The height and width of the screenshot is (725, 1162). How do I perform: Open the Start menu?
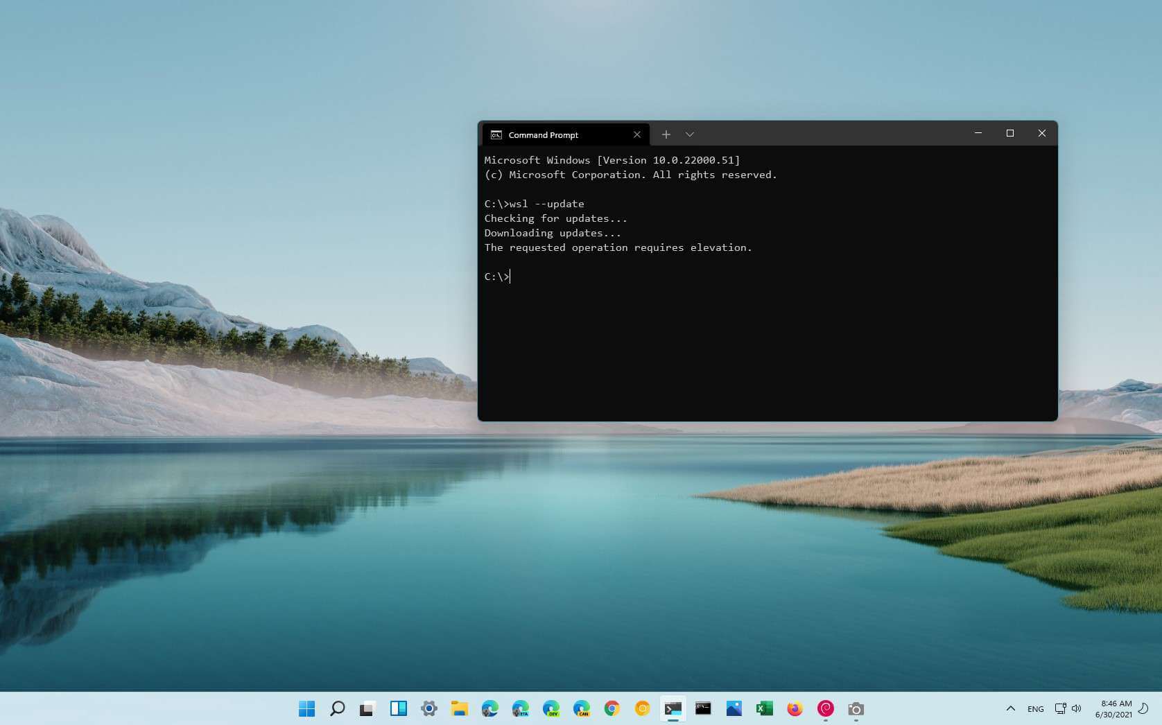point(306,708)
